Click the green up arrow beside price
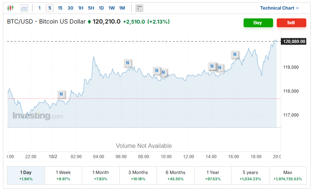 point(89,22)
